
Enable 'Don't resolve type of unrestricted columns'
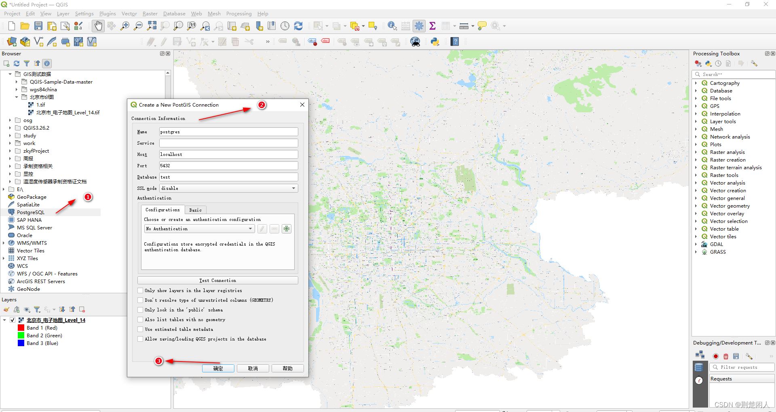click(x=140, y=300)
